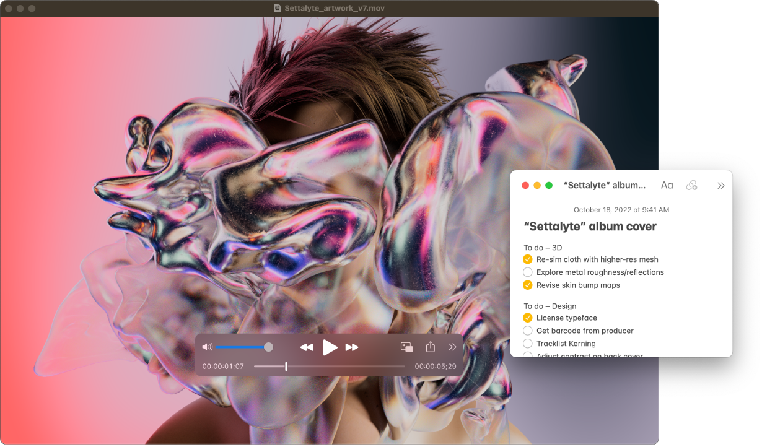
Task: Check the 'Explore metal roughness/reflections' task
Action: (x=527, y=272)
